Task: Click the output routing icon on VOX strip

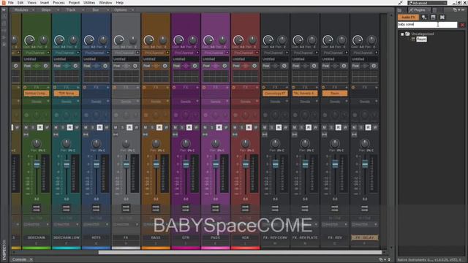Action: [x=245, y=207]
